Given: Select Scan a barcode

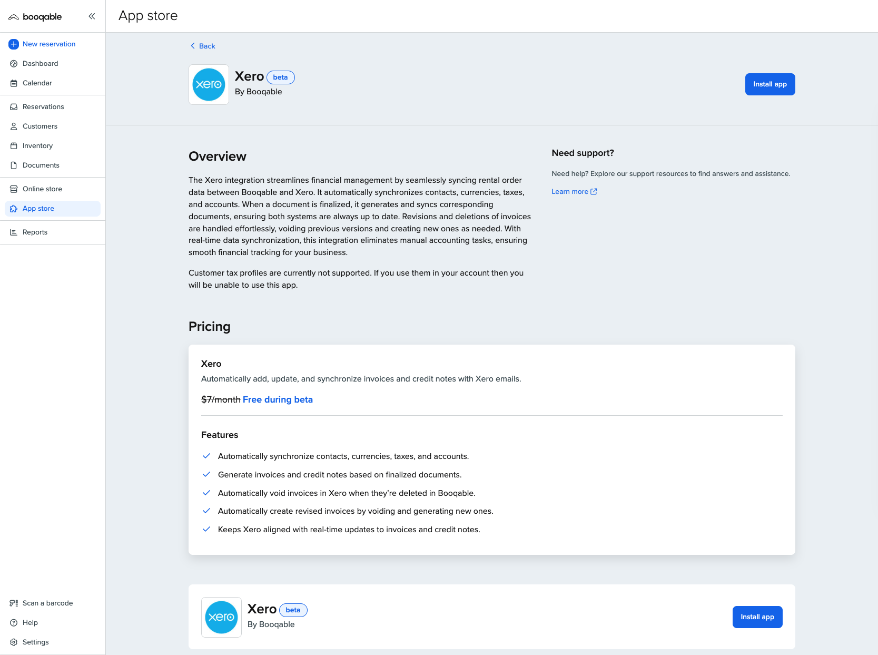Looking at the screenshot, I should tap(47, 603).
